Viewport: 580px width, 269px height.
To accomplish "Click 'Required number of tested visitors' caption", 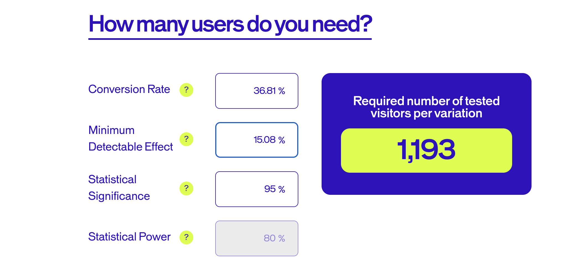I will coord(426,107).
